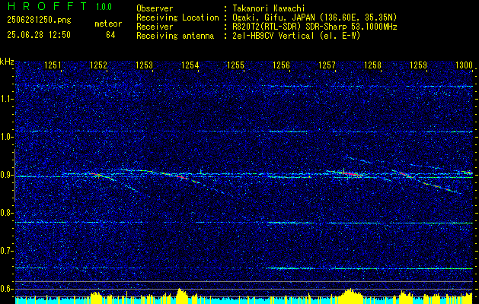Click the red meteor echo near 1252

(x=97, y=175)
